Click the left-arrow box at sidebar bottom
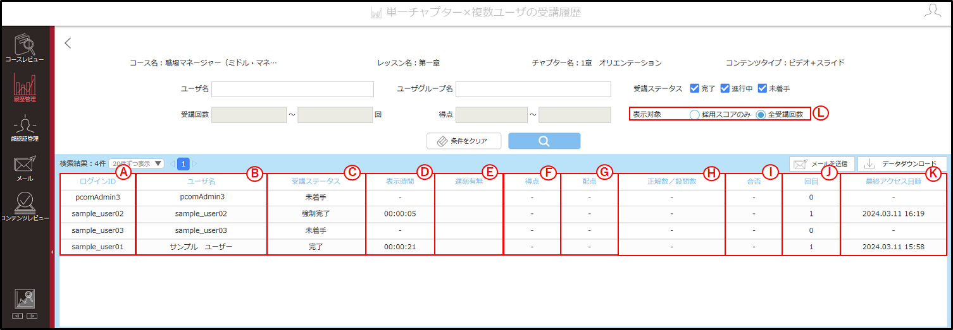The image size is (953, 330). (18, 315)
